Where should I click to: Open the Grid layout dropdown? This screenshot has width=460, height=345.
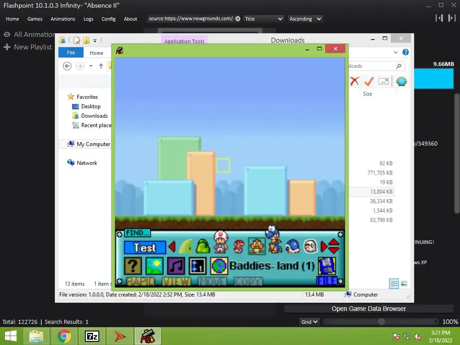click(x=309, y=322)
